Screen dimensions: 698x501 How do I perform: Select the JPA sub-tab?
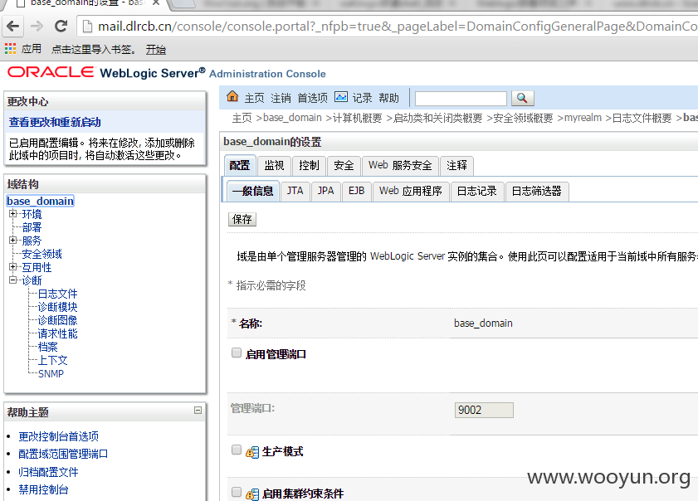pyautogui.click(x=326, y=192)
